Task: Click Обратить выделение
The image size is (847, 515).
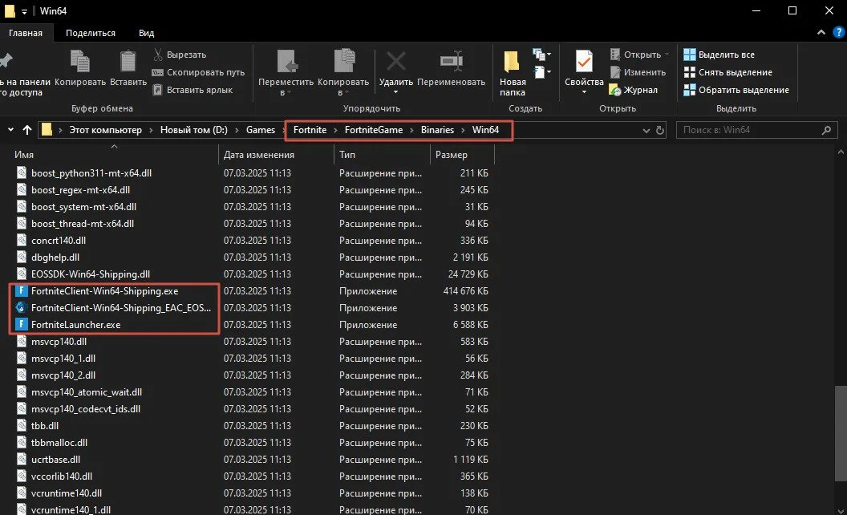Action: (x=736, y=91)
